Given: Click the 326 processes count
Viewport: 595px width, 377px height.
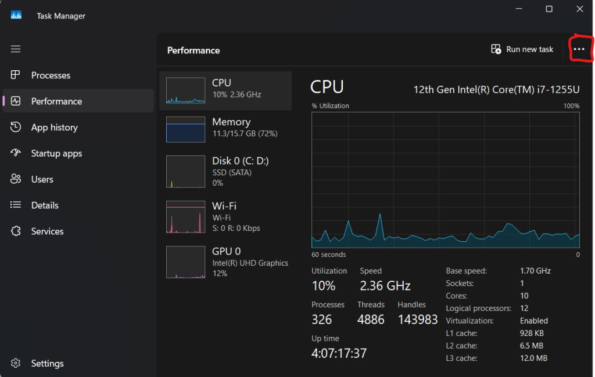Looking at the screenshot, I should click(322, 320).
